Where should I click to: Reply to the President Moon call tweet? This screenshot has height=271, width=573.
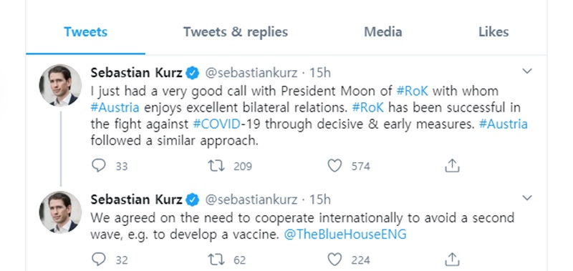pos(98,166)
